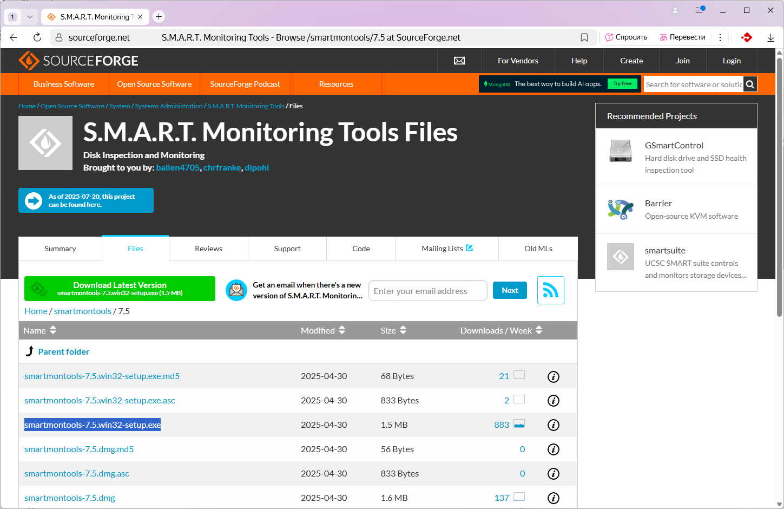Open the Join link

point(683,61)
